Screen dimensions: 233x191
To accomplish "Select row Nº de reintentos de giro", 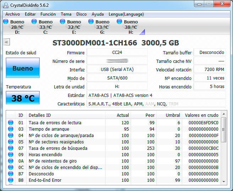I will pos(114,161).
